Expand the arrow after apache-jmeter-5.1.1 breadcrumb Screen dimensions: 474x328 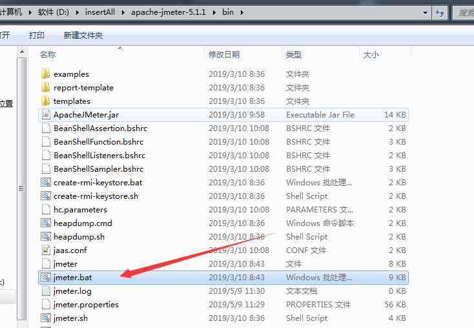tap(214, 13)
